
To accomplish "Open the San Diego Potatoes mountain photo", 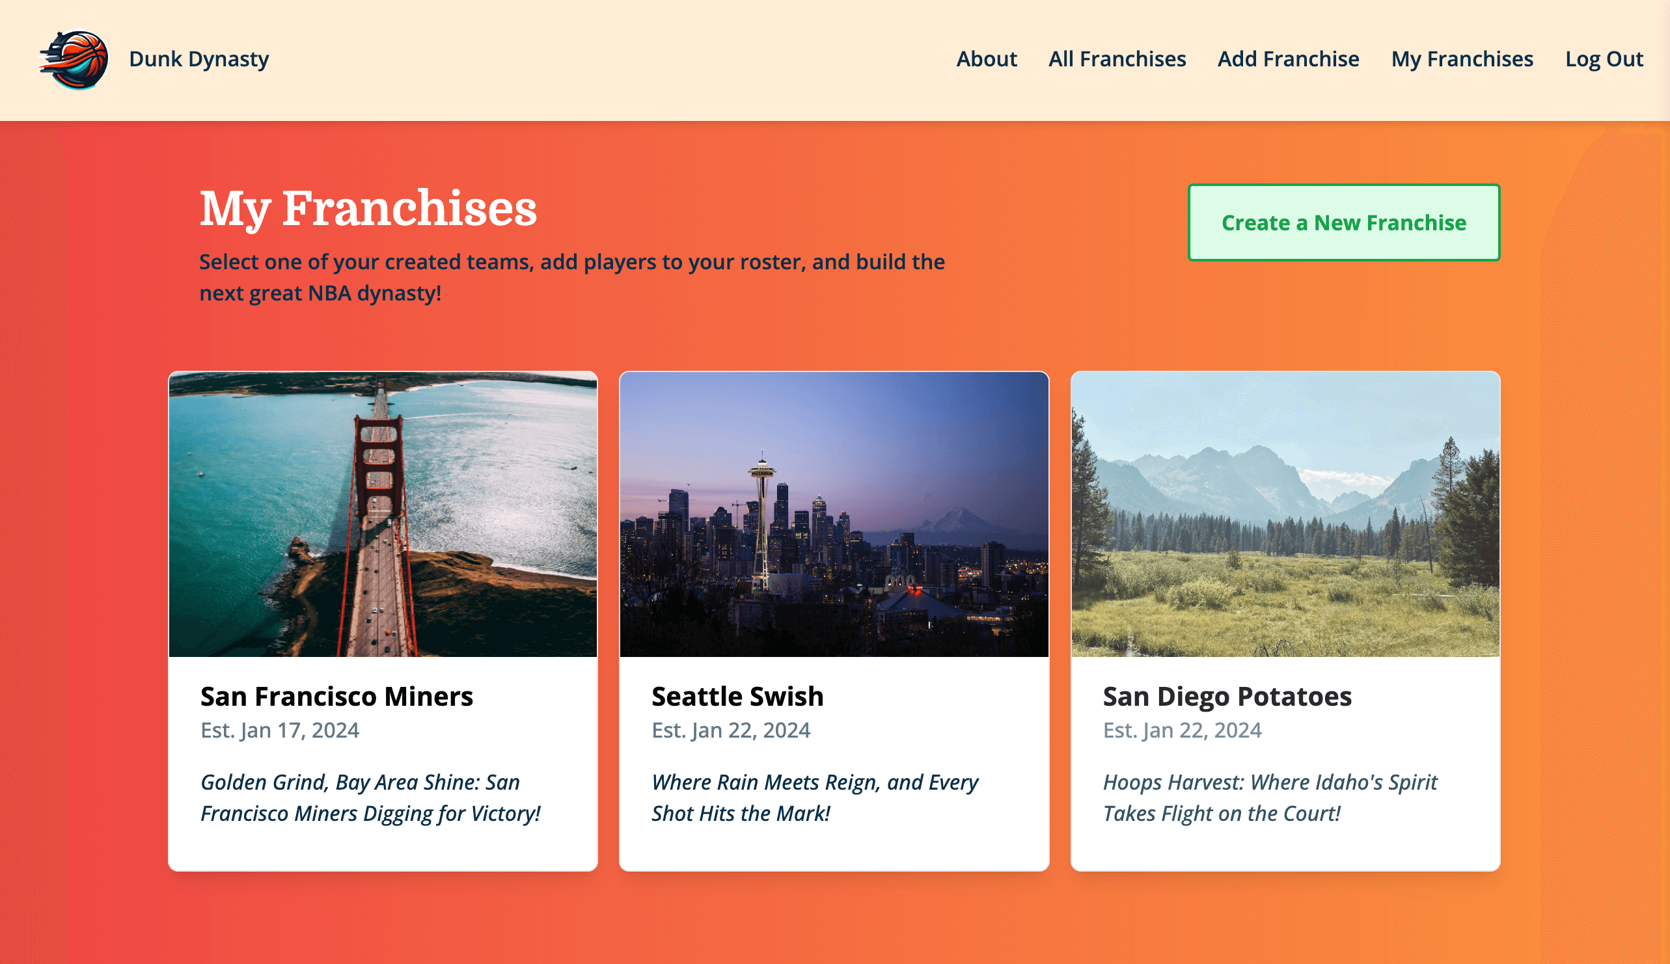I will click(x=1285, y=514).
